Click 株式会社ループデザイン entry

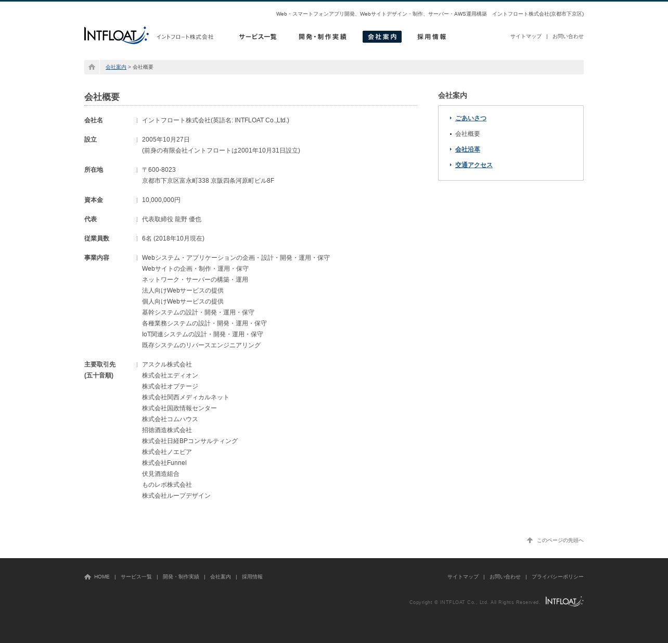tap(176, 496)
